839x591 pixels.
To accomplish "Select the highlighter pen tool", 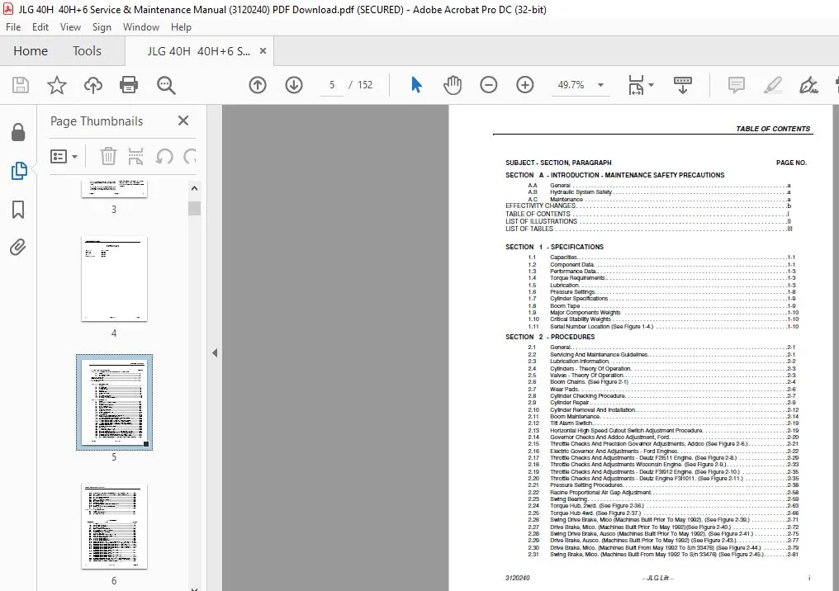I will pyautogui.click(x=773, y=85).
